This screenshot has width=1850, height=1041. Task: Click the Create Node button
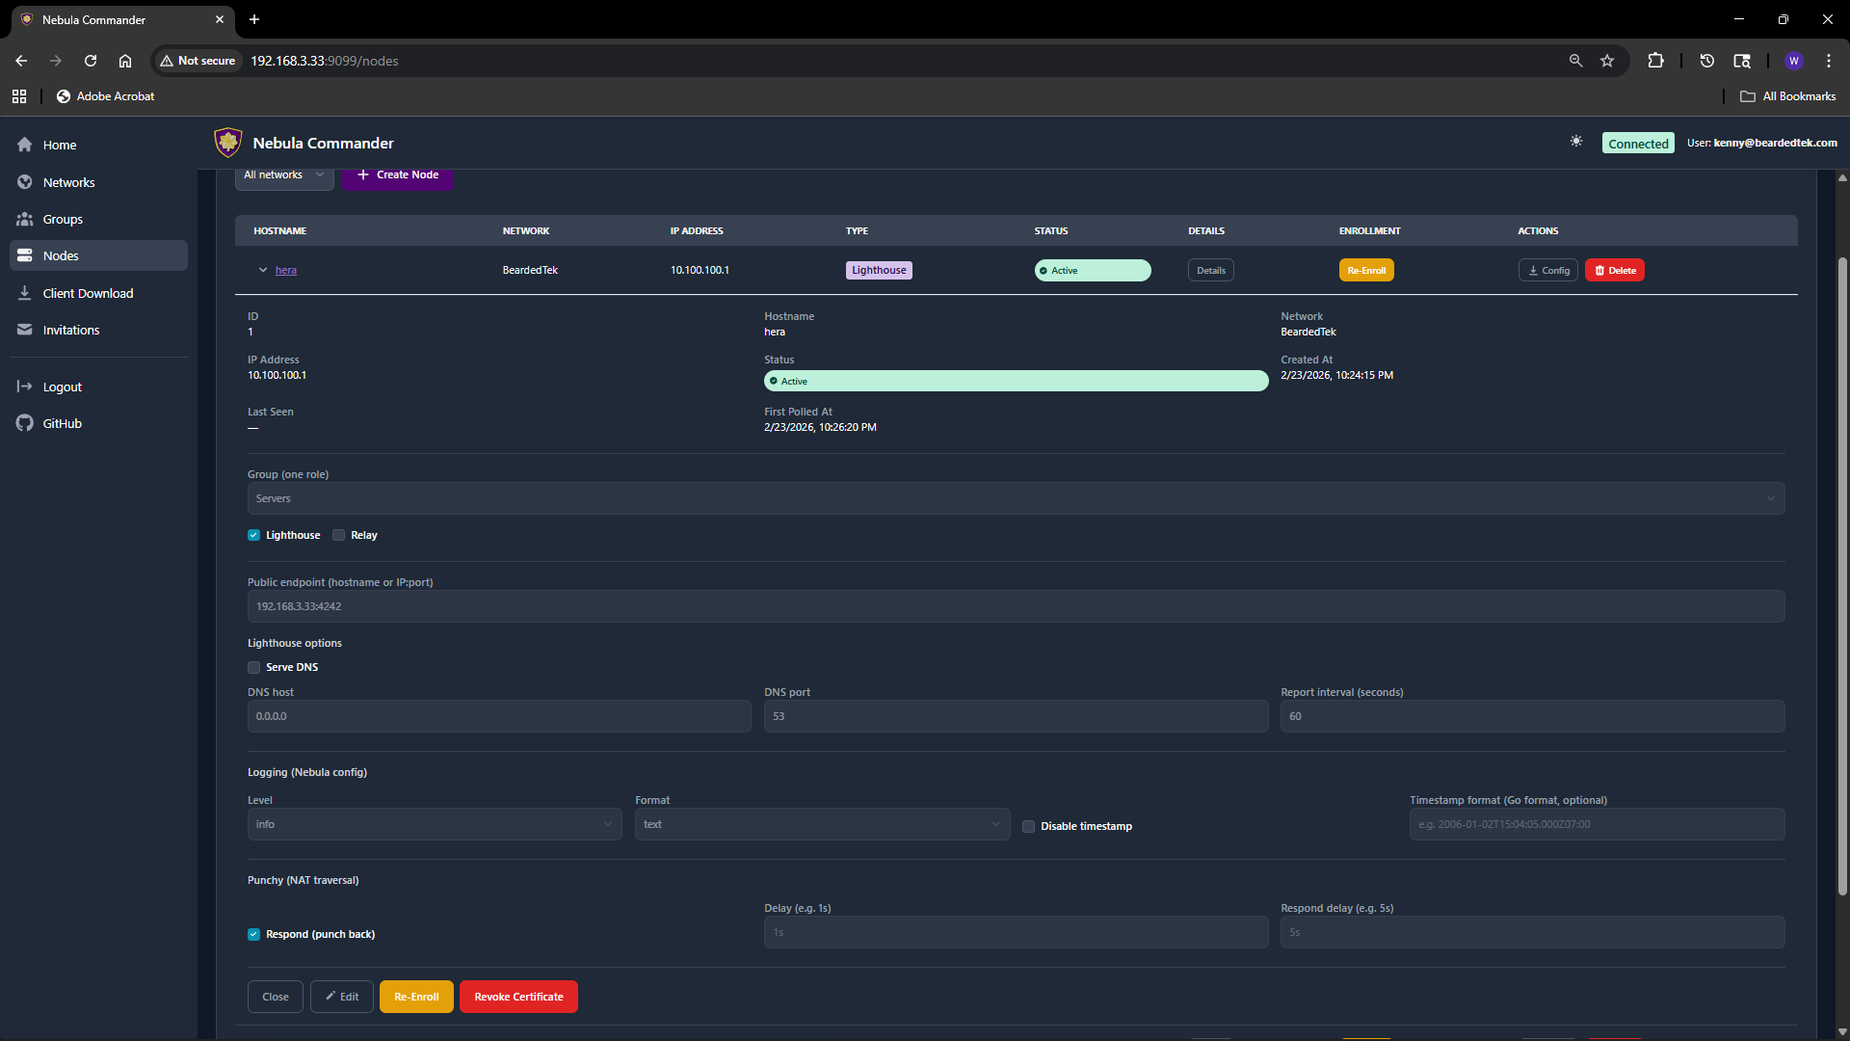coord(397,174)
